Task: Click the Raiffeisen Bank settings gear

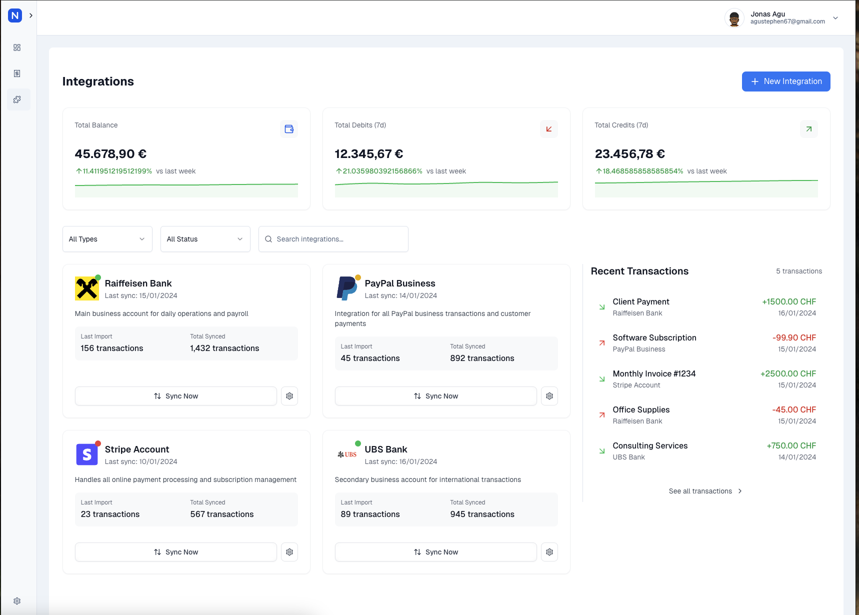Action: [289, 396]
